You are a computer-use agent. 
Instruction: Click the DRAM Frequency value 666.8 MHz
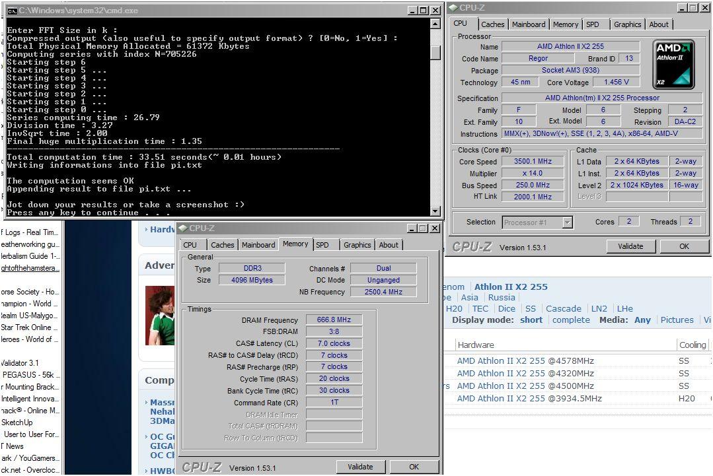(334, 320)
